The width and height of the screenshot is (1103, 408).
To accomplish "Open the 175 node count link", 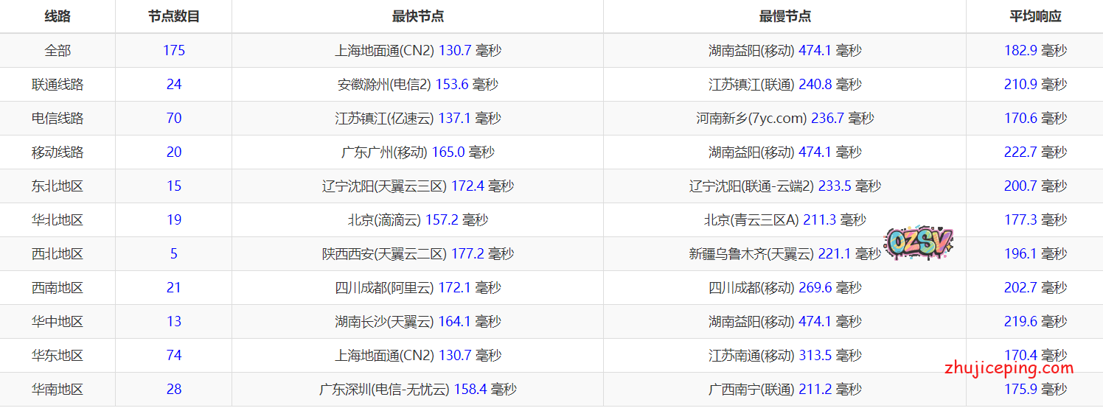I will point(174,51).
